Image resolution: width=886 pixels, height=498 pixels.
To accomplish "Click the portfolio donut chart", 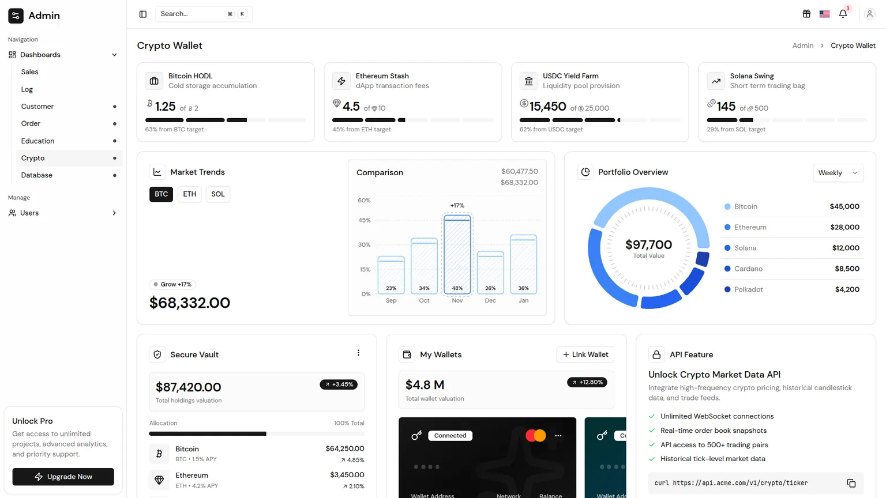I will click(649, 248).
